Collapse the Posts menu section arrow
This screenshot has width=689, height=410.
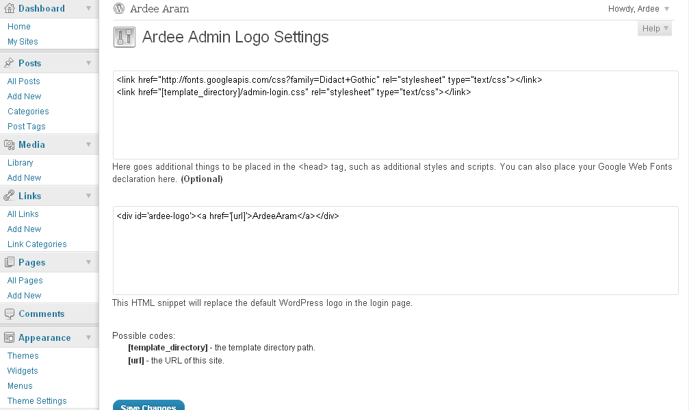click(89, 63)
